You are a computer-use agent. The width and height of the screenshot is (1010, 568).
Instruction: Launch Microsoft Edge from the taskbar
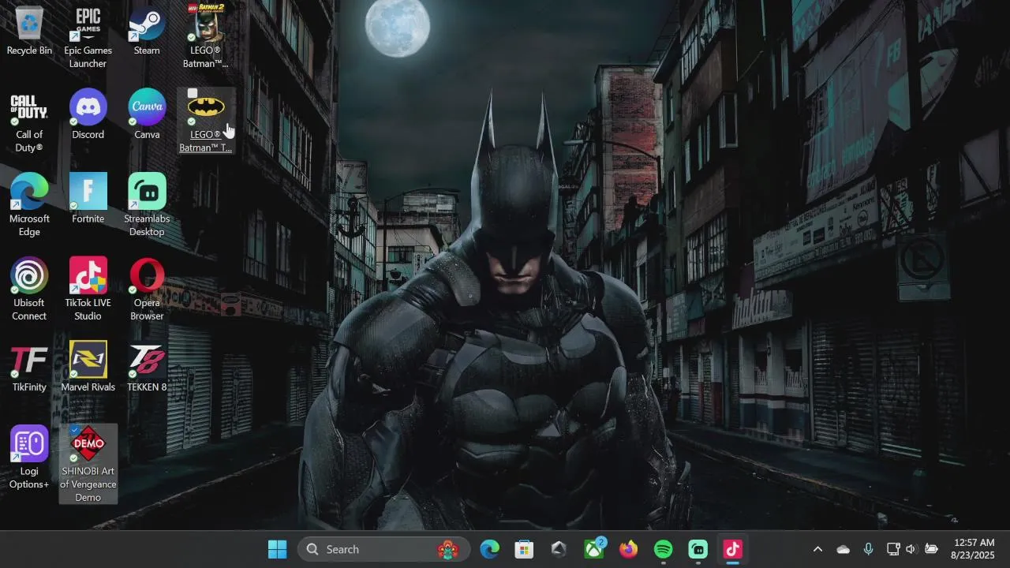[x=490, y=549]
